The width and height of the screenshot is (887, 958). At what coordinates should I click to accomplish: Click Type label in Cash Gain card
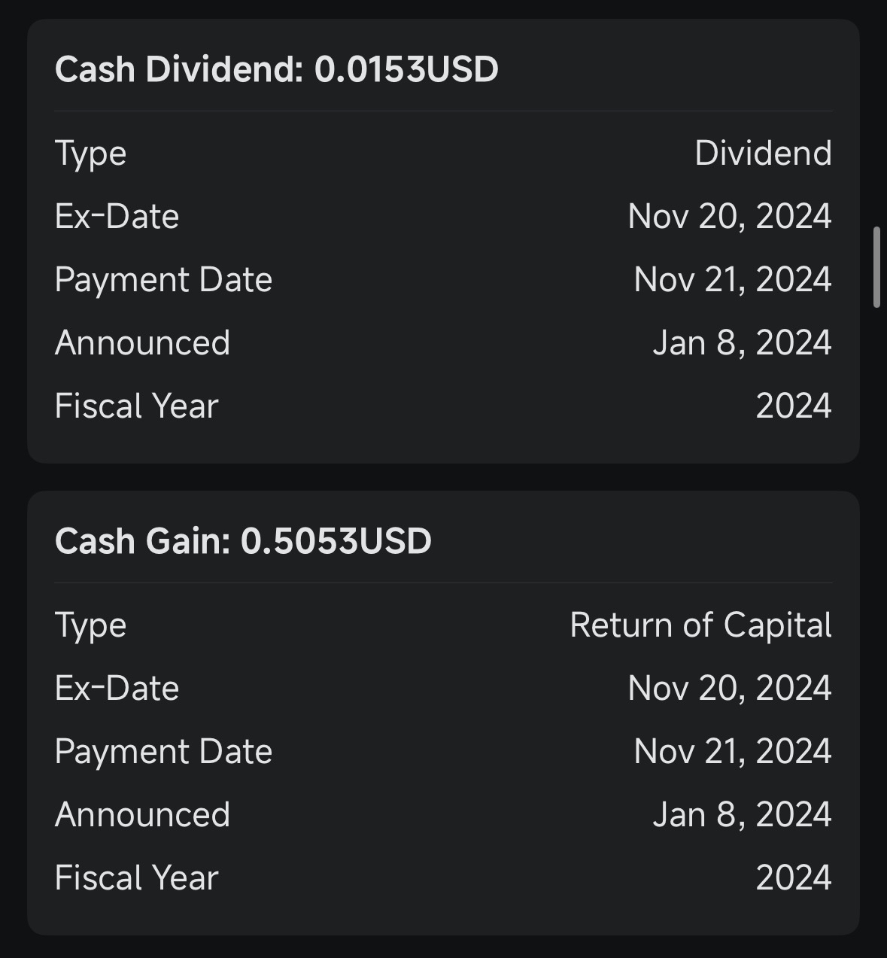90,626
